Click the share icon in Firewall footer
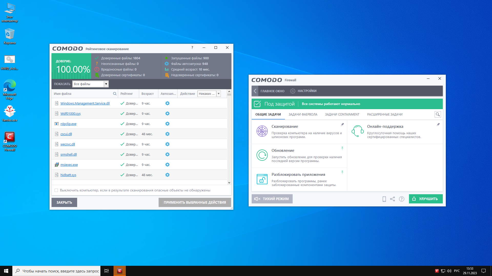492x276 pixels. pyautogui.click(x=392, y=199)
